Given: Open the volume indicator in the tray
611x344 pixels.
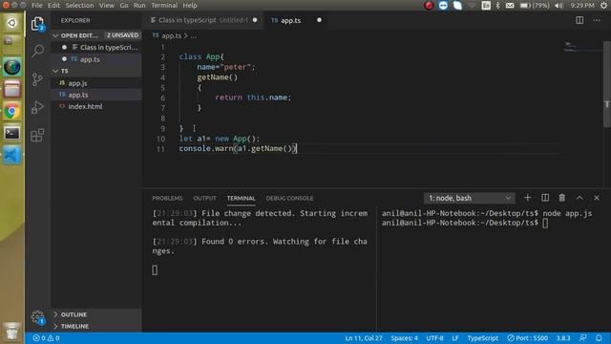Looking at the screenshot, I should coord(558,6).
